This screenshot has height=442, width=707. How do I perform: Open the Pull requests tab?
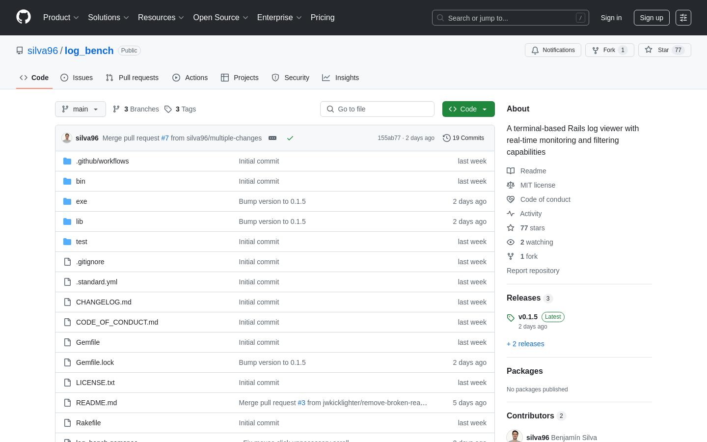tap(132, 78)
